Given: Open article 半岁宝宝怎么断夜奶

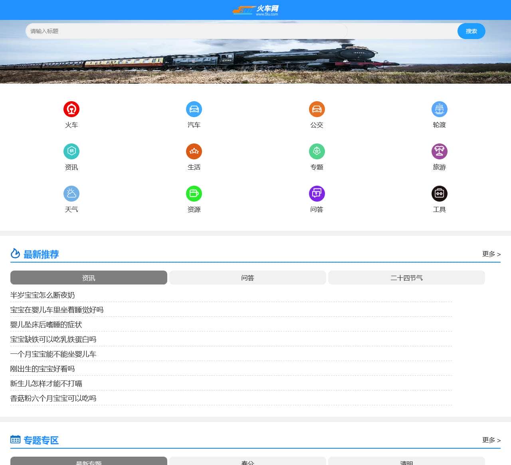Looking at the screenshot, I should (x=43, y=295).
